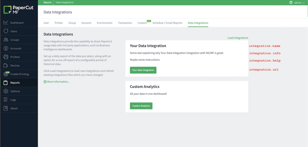
Task: Click 'All your data in one dashboard!' text
Action: (x=148, y=94)
